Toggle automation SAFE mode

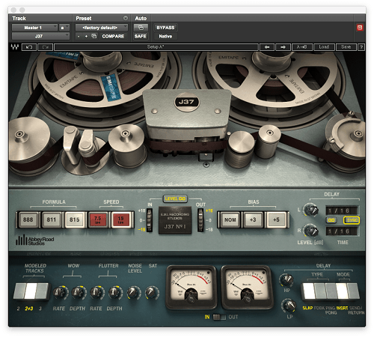(x=141, y=36)
